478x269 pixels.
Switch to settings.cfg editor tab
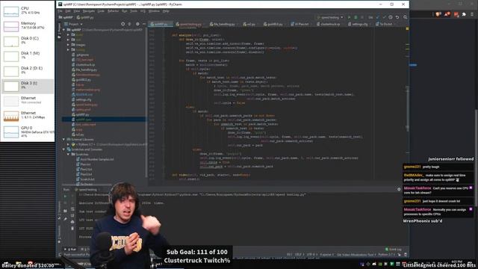coord(359,24)
